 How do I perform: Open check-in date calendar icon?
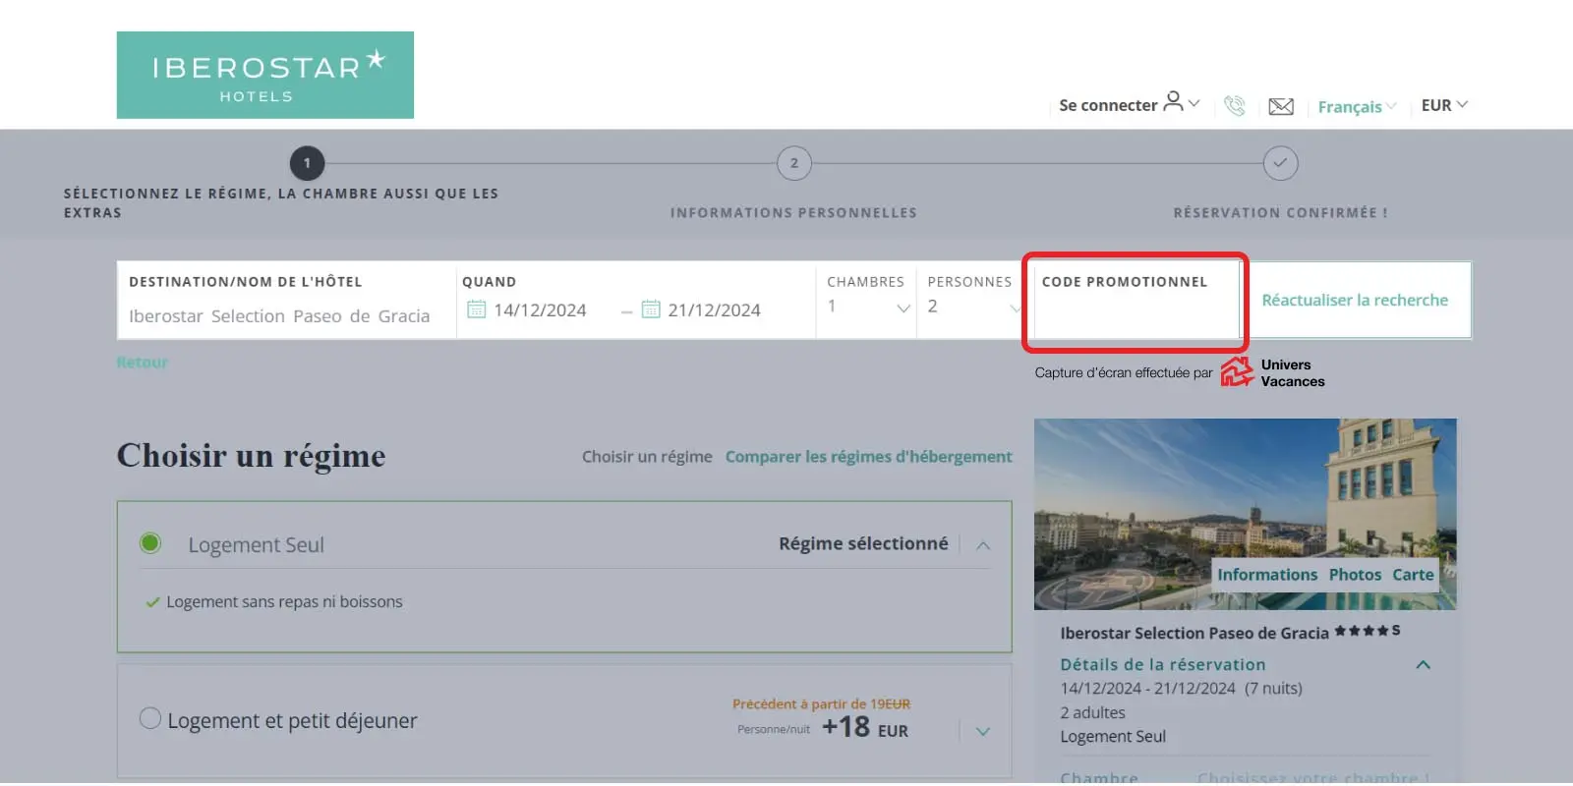pos(476,309)
